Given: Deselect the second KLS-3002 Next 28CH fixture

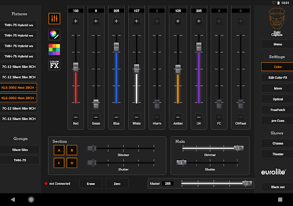Looking at the screenshot, I should click(18, 98).
